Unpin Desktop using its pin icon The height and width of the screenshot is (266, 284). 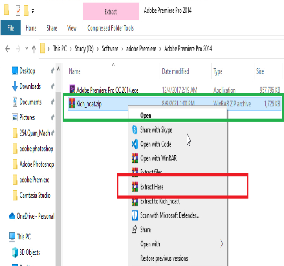point(52,71)
